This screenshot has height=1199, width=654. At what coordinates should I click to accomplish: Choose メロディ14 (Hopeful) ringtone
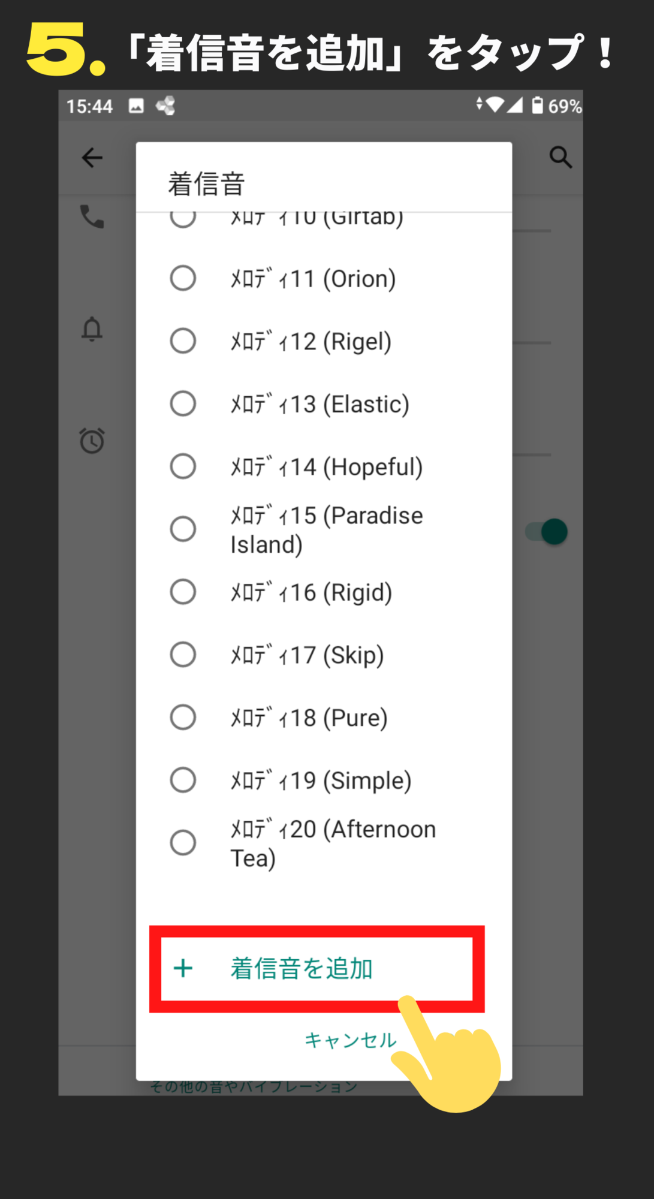coord(324,466)
